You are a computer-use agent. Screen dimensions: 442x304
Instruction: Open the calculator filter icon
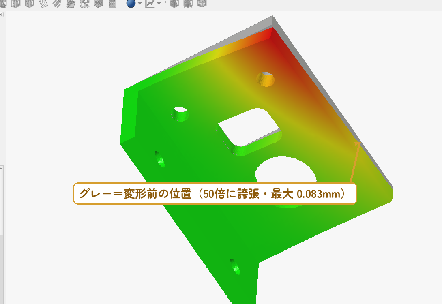(x=112, y=3)
